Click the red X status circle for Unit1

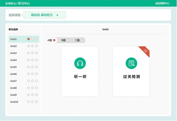(28, 39)
